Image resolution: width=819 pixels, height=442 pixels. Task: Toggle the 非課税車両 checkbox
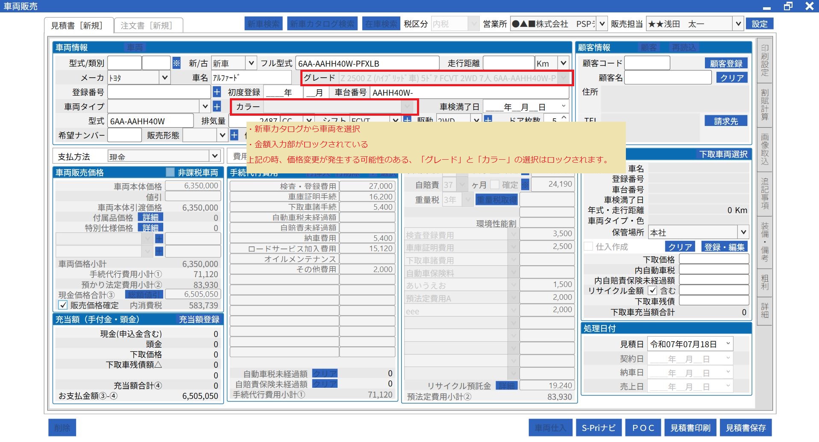[x=170, y=173]
